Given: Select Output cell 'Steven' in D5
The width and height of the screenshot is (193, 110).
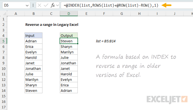Looking at the screenshot, I should pos(69,41).
